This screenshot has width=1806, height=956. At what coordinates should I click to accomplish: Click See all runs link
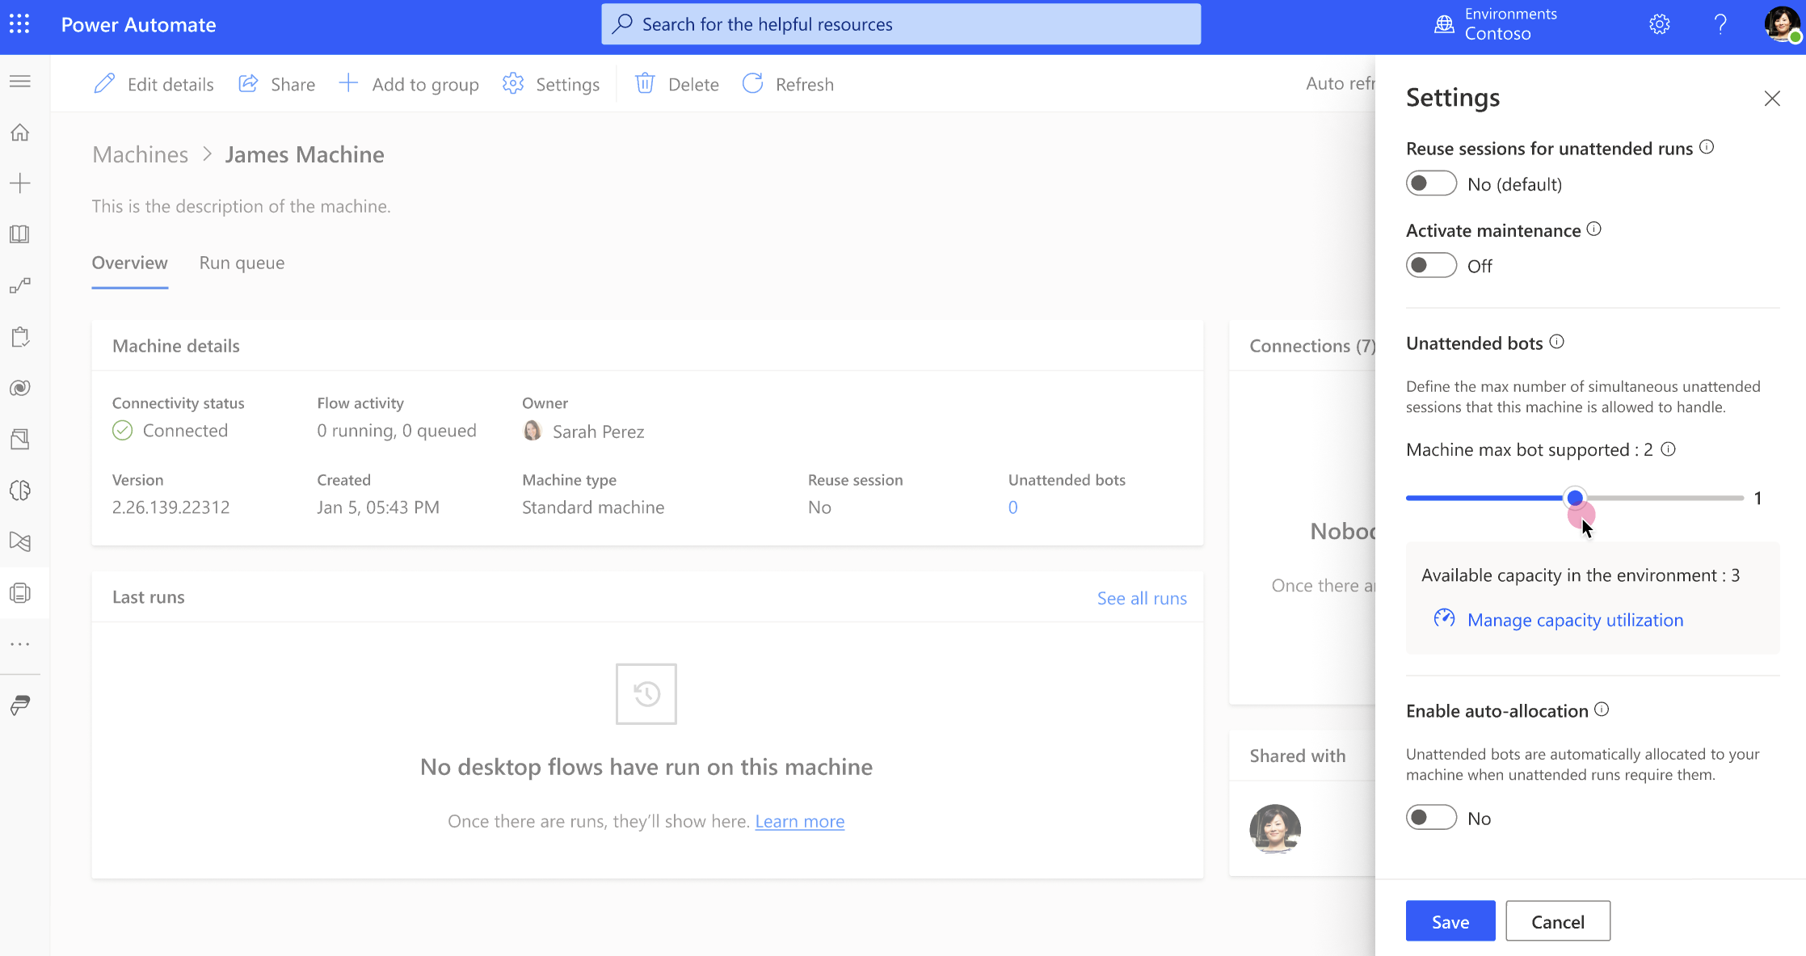(x=1142, y=597)
